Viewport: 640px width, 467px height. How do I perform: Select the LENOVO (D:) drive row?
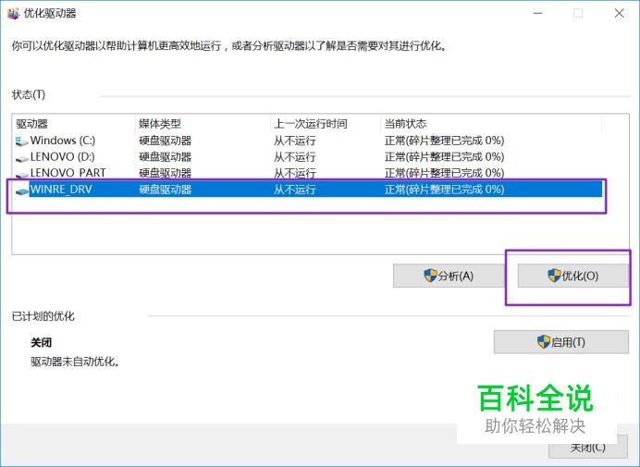[x=308, y=157]
